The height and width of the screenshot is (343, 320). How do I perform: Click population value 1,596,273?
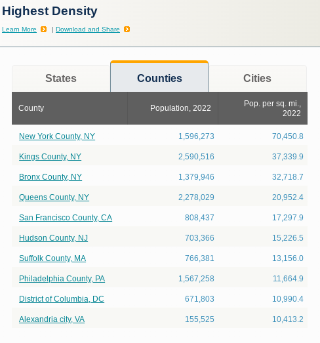(x=196, y=136)
